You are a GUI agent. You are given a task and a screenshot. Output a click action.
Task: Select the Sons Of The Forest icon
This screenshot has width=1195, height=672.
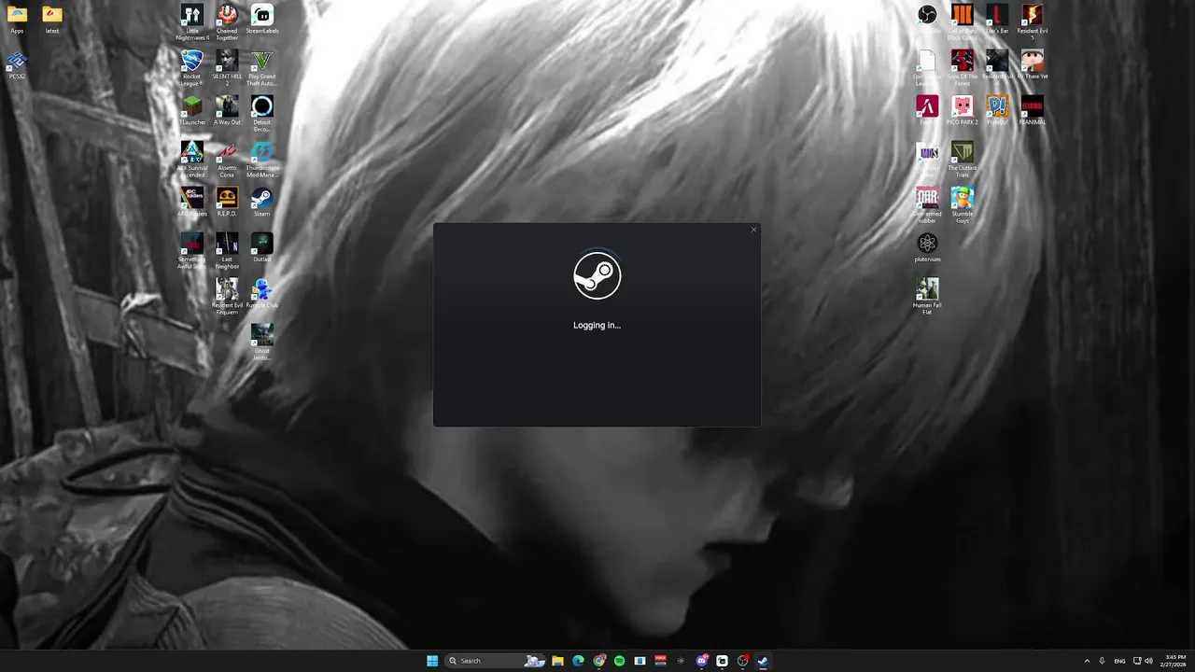pos(963,68)
